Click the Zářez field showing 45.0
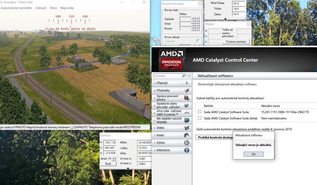The image size is (317, 185). pyautogui.click(x=239, y=14)
